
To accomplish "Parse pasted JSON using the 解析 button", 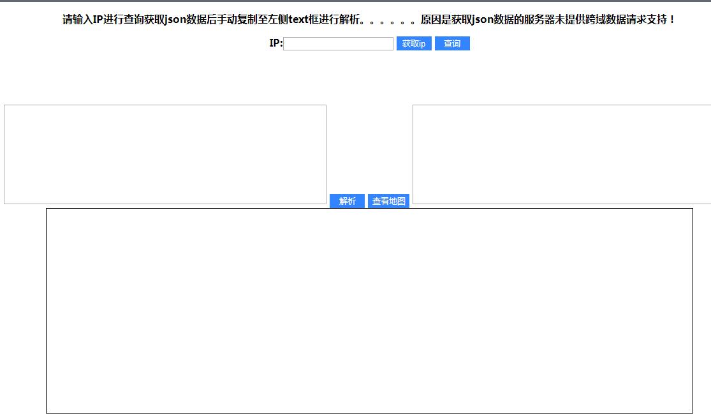I will 347,201.
